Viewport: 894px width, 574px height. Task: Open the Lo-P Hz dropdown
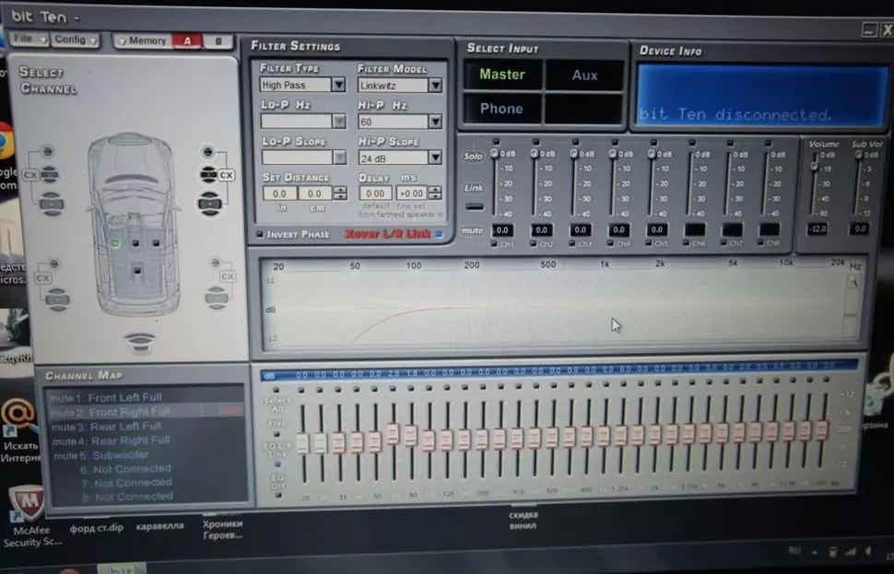(338, 122)
